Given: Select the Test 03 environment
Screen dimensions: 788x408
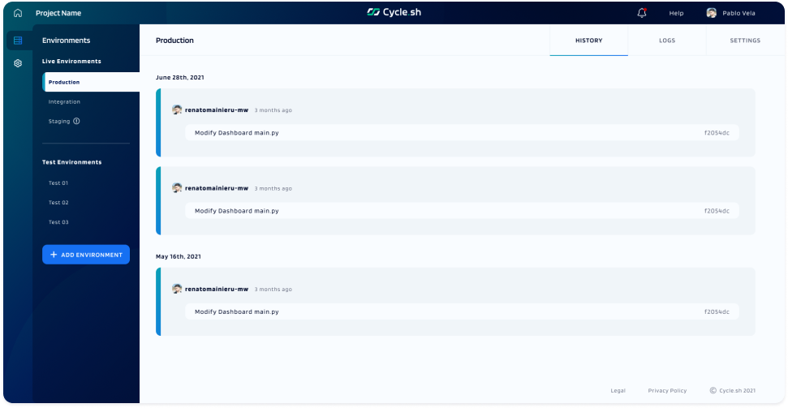Looking at the screenshot, I should [x=58, y=221].
